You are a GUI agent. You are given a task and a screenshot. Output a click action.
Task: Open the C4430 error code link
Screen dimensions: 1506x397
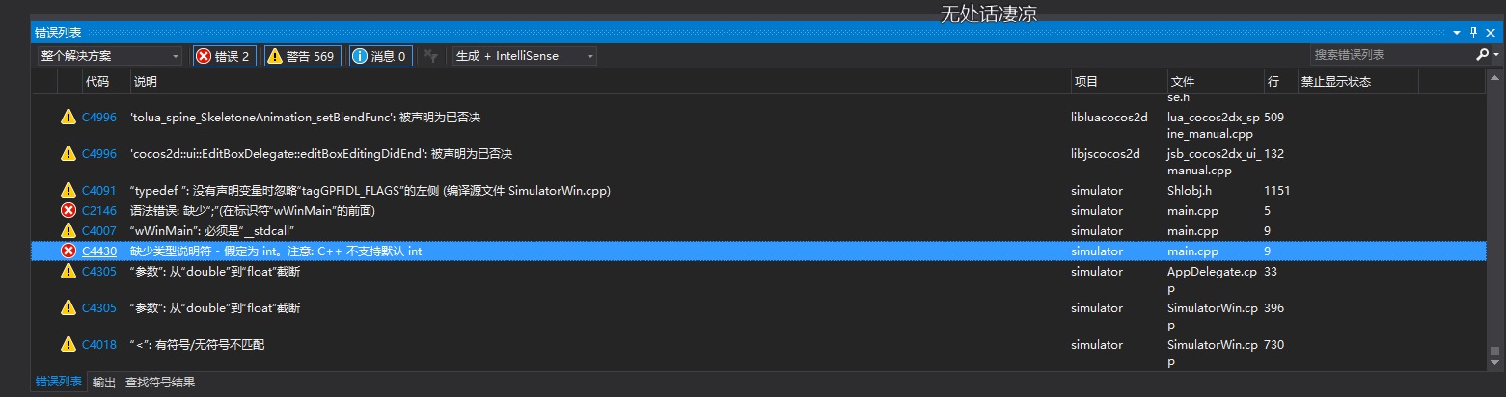(x=98, y=251)
